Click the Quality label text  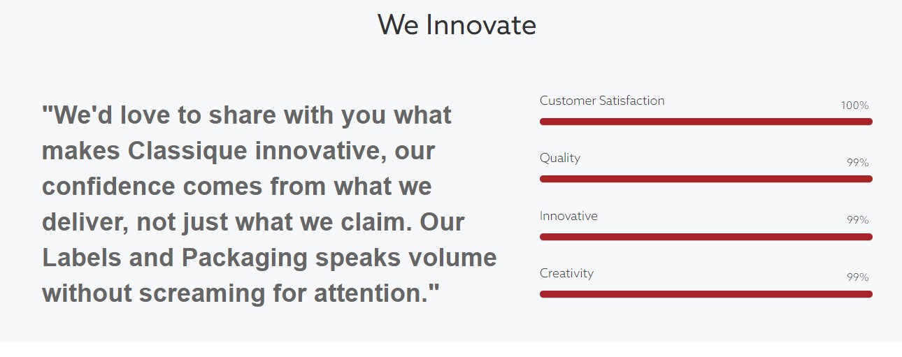tap(560, 159)
